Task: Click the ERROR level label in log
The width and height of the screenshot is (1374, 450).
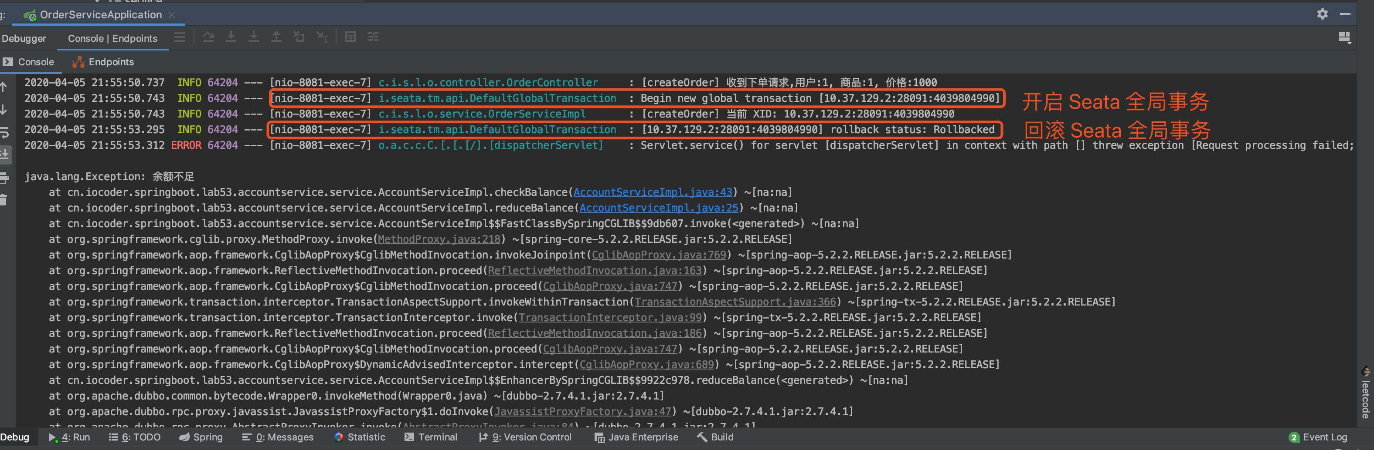Action: tap(186, 145)
